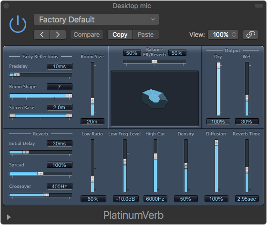Click the Reverb Time slider handle

(x=247, y=170)
